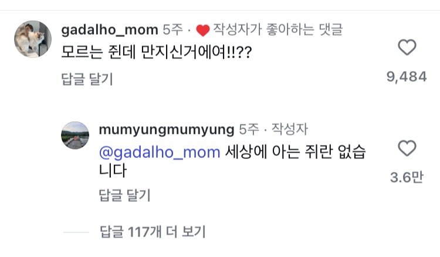
Task: Open mumyungmumyung's profile avatar
Action: coord(74,135)
